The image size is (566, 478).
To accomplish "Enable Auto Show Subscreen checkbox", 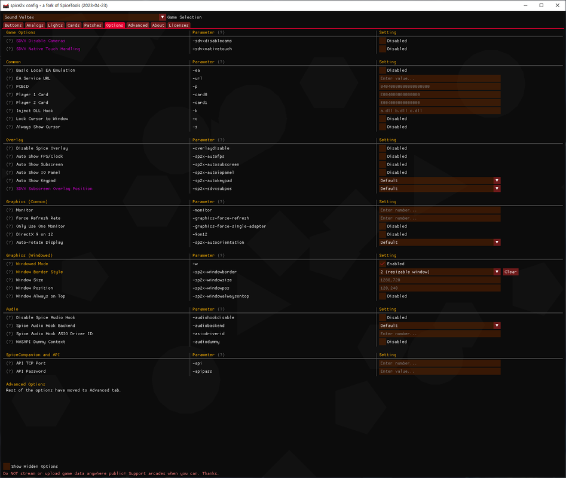I will click(383, 164).
